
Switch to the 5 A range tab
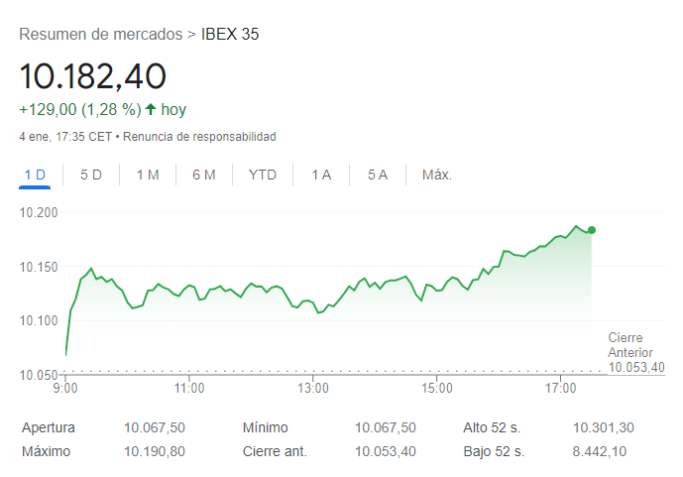click(x=378, y=175)
